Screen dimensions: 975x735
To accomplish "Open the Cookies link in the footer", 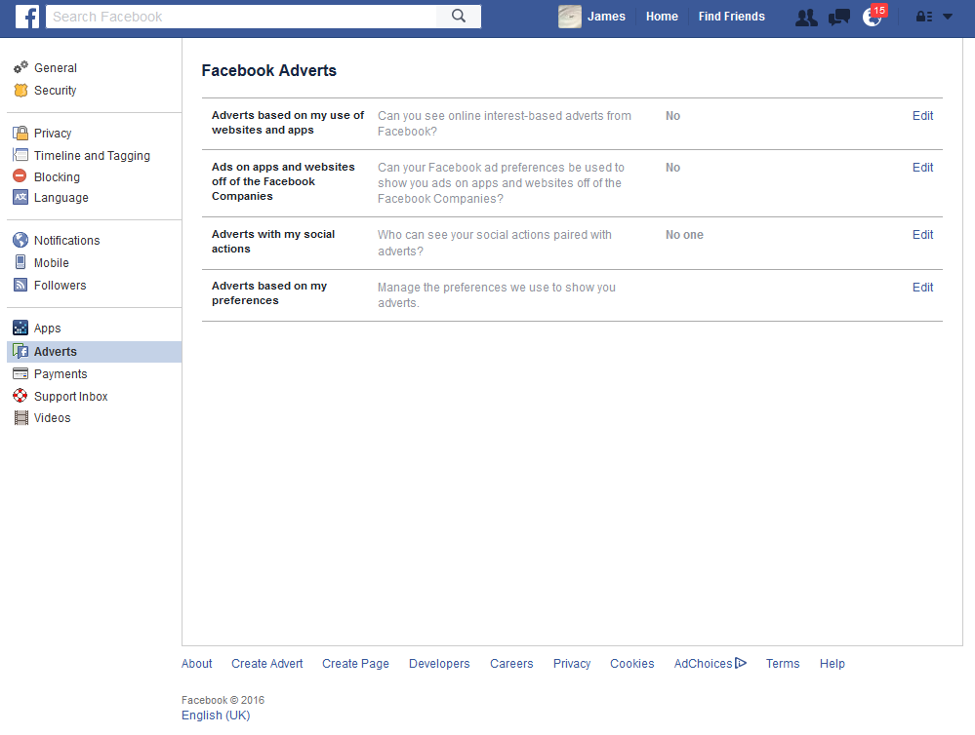I will coord(631,663).
